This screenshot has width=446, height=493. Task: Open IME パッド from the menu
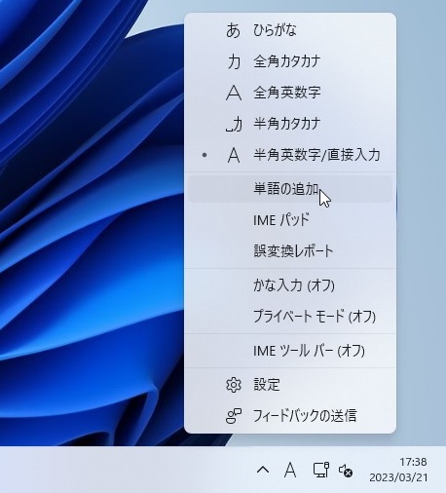pos(290,220)
